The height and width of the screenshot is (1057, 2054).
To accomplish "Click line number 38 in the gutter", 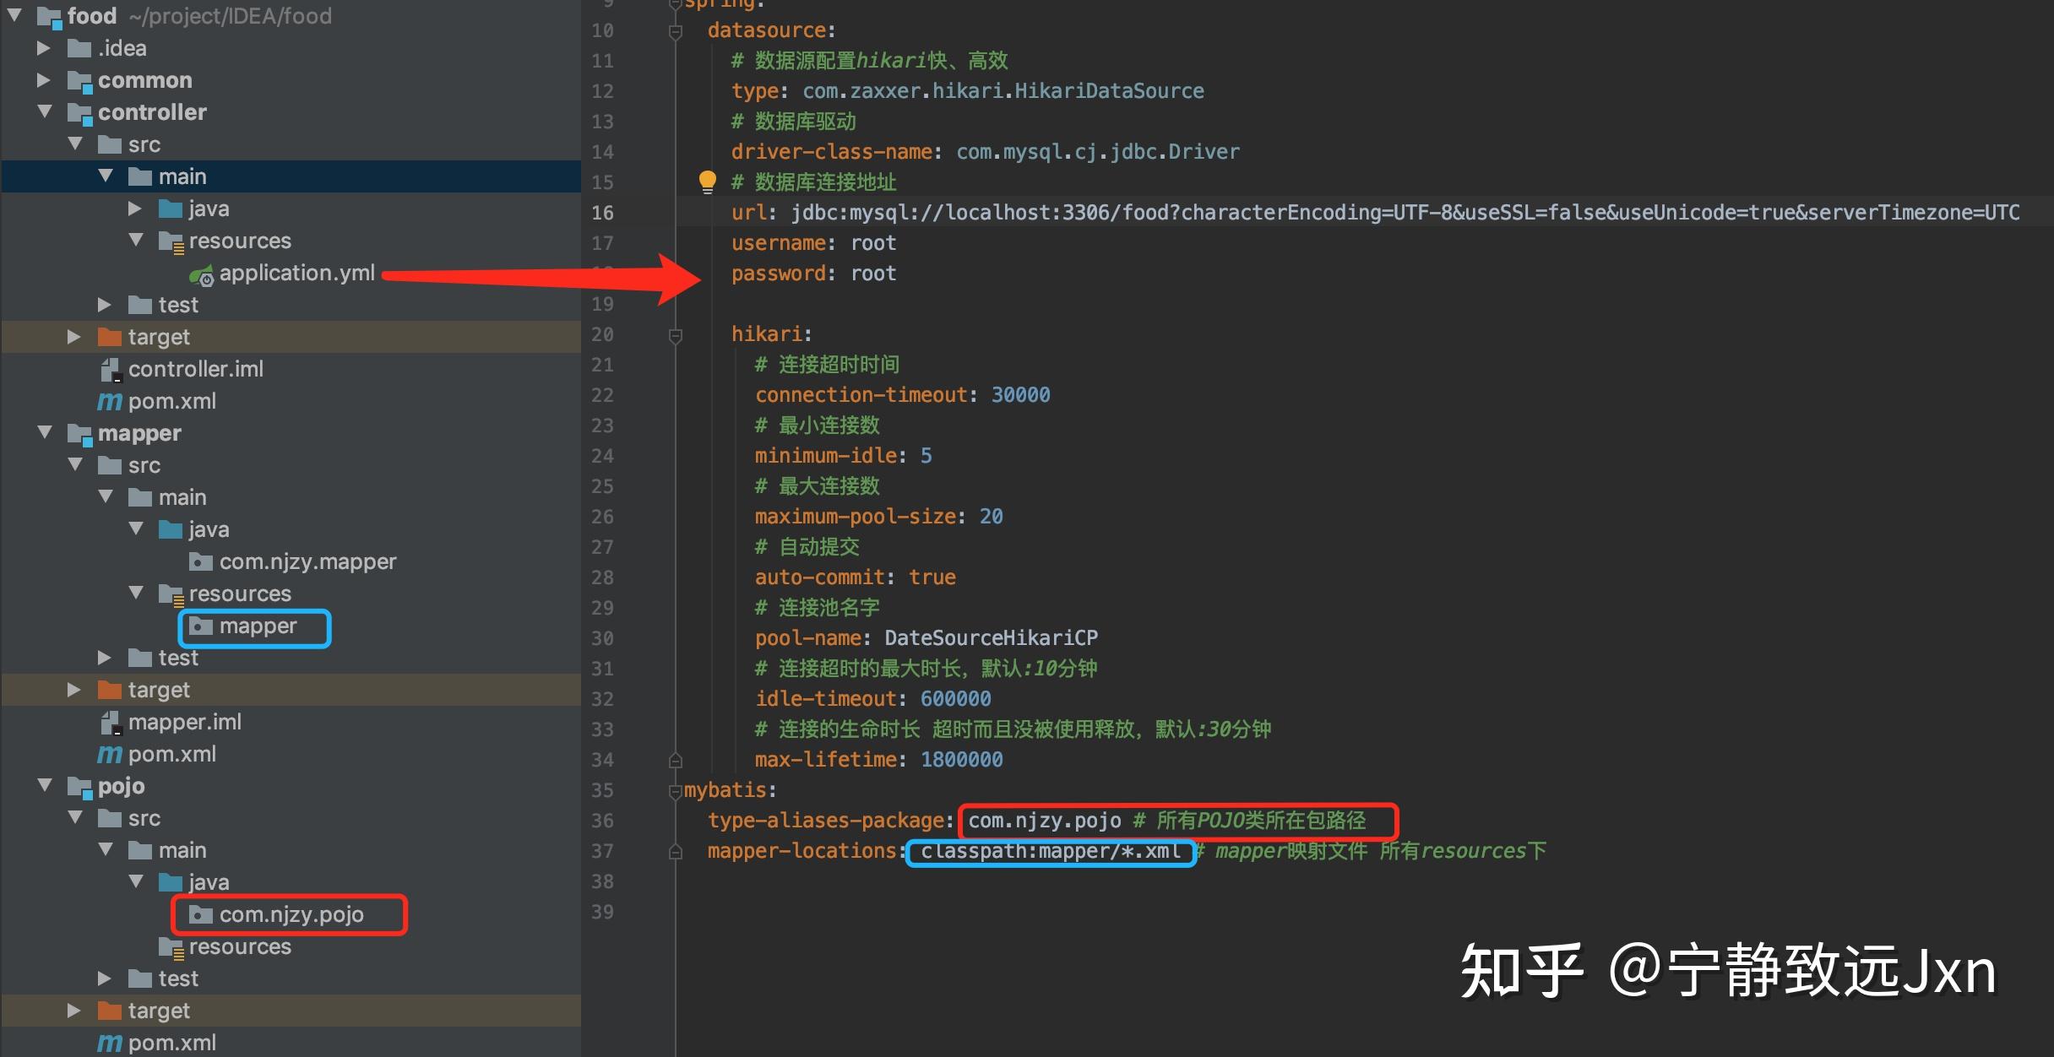I will (602, 881).
